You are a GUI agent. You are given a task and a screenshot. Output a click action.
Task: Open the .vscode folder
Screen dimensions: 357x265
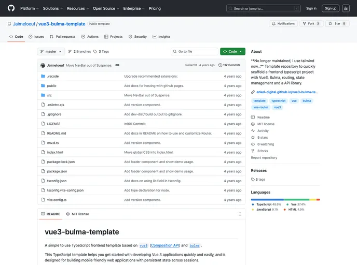pyautogui.click(x=53, y=76)
